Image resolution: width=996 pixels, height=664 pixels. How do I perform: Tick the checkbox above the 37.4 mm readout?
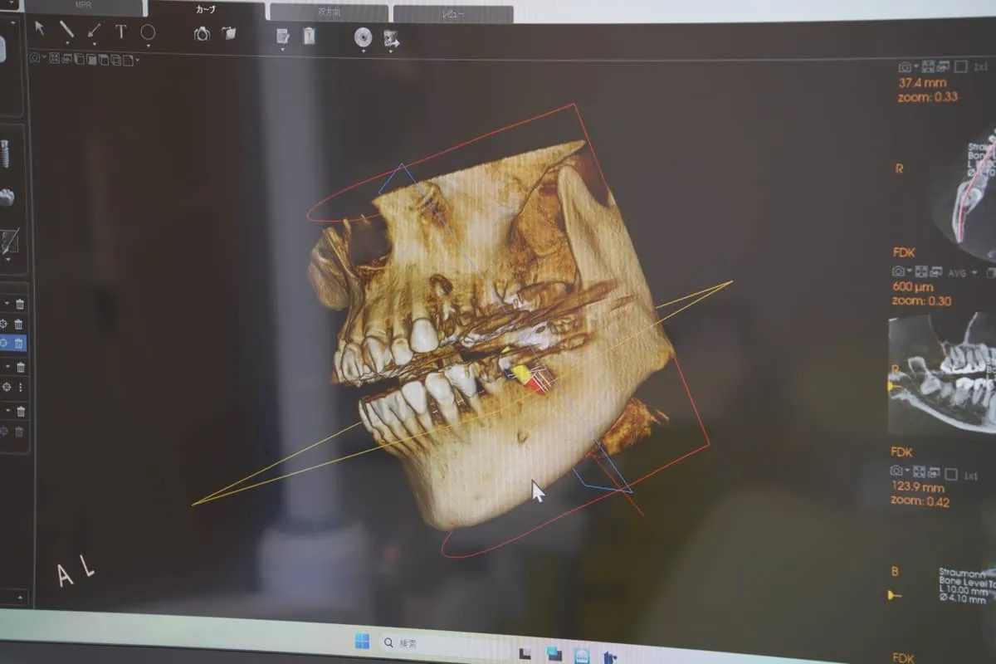(961, 66)
